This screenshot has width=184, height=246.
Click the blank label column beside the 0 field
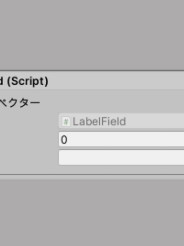click(29, 139)
